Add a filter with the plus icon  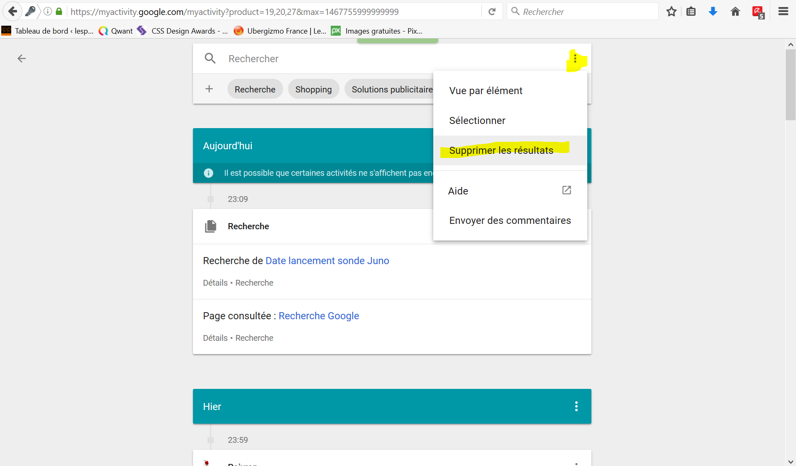point(209,89)
